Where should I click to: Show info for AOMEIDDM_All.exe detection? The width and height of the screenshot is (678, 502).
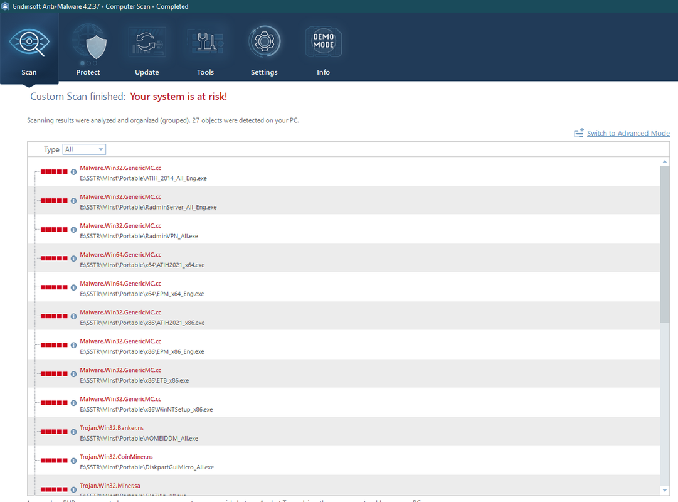click(x=73, y=432)
